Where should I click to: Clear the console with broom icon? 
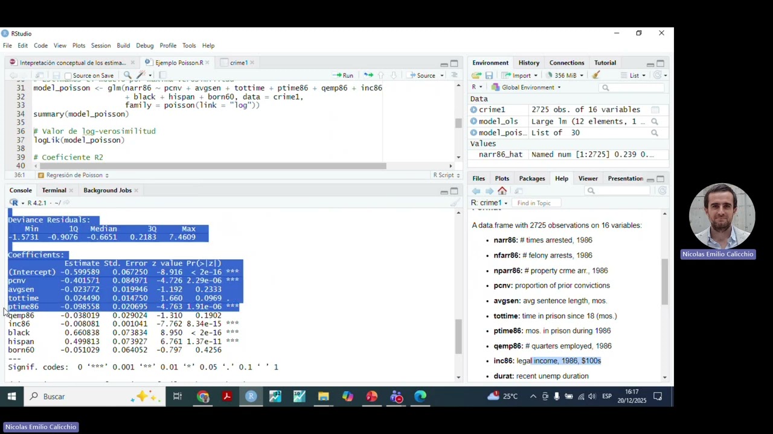click(x=455, y=203)
